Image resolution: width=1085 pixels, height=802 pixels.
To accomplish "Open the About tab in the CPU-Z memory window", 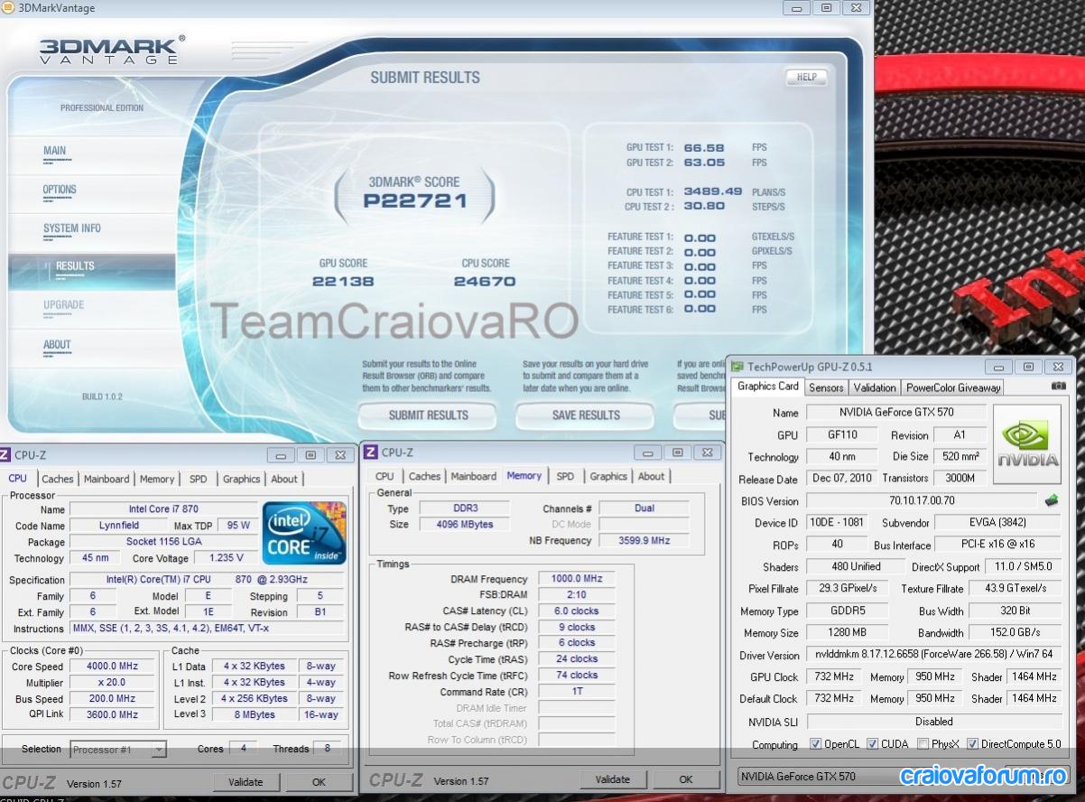I will pos(651,476).
